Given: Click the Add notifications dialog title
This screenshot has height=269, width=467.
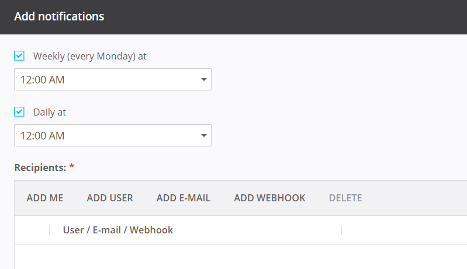Looking at the screenshot, I should 59,17.
